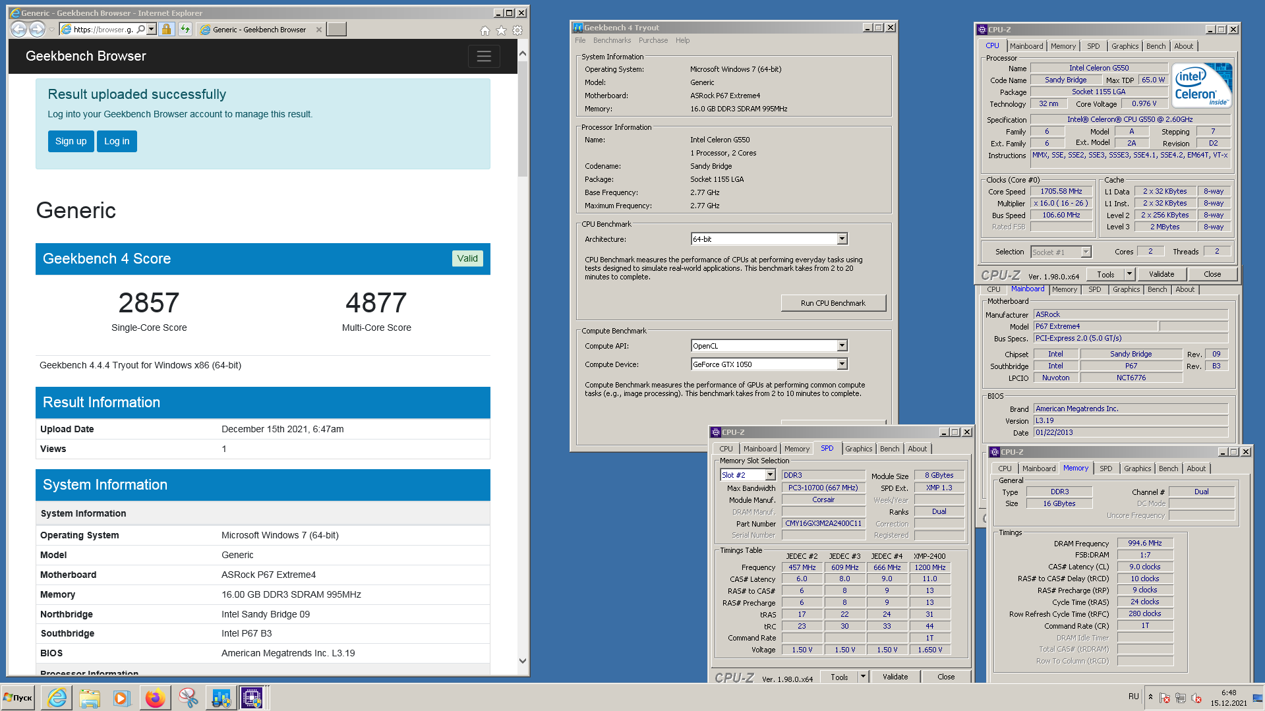The height and width of the screenshot is (711, 1265).
Task: Click the Tools button in CPU-Z SPD window
Action: pos(839,677)
